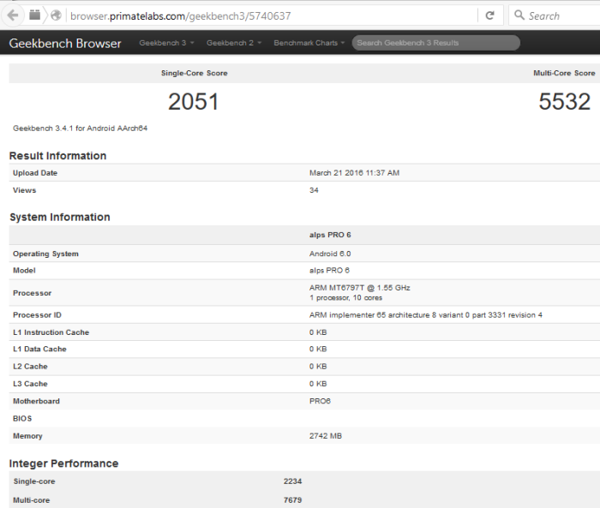Select the bold alps PRO 6 header
600x508 pixels.
pyautogui.click(x=330, y=235)
